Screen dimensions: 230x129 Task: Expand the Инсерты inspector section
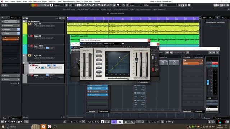(x=10, y=29)
